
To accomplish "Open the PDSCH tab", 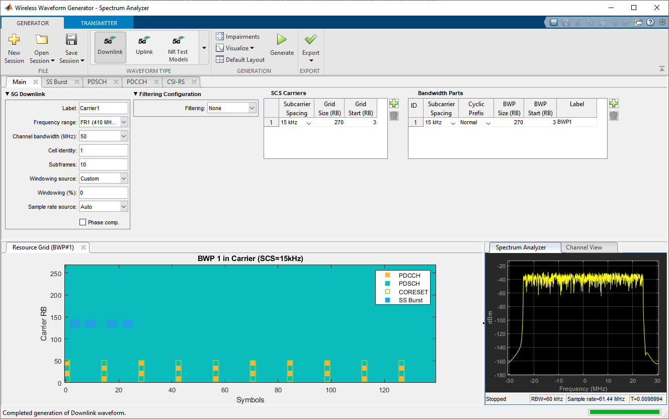I will pos(97,82).
